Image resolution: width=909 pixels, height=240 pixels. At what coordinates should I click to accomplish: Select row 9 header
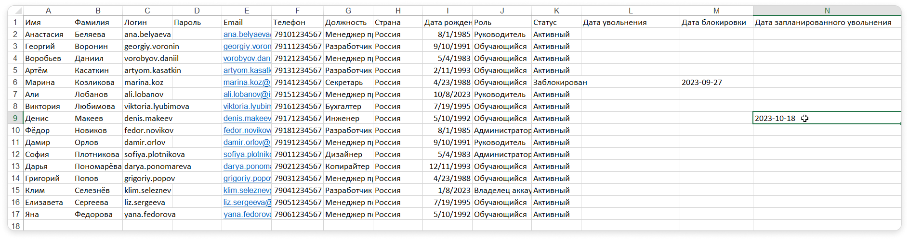[15, 118]
